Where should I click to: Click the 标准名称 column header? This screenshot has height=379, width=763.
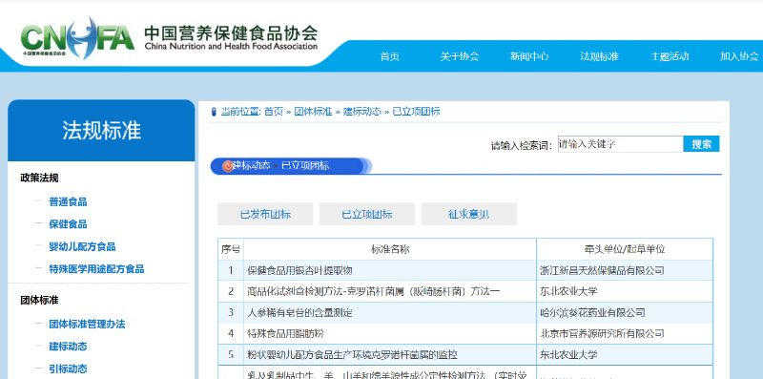(x=390, y=249)
